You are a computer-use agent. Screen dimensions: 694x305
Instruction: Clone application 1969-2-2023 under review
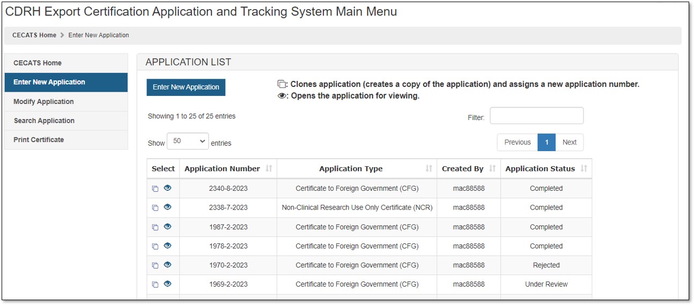155,285
